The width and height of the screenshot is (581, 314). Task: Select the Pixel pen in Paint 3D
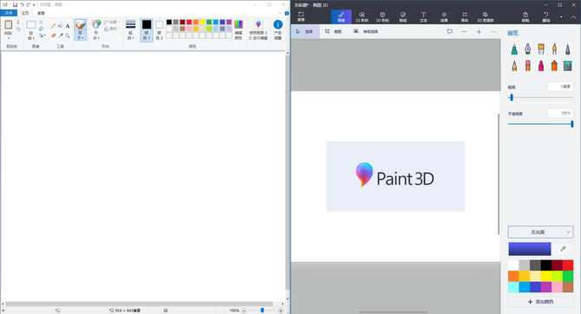pos(568,49)
